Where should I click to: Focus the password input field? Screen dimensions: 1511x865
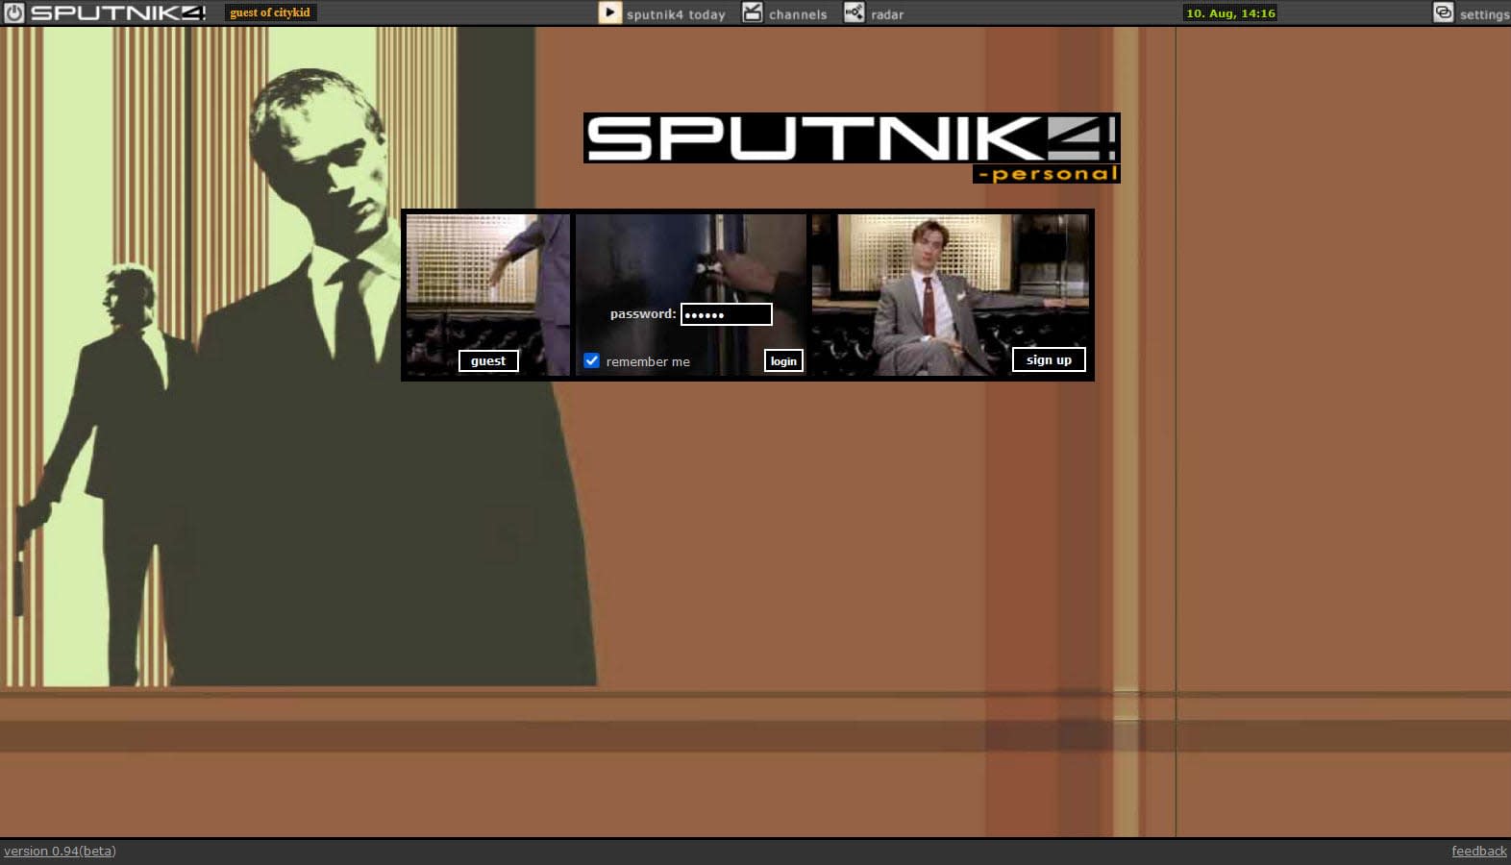727,314
